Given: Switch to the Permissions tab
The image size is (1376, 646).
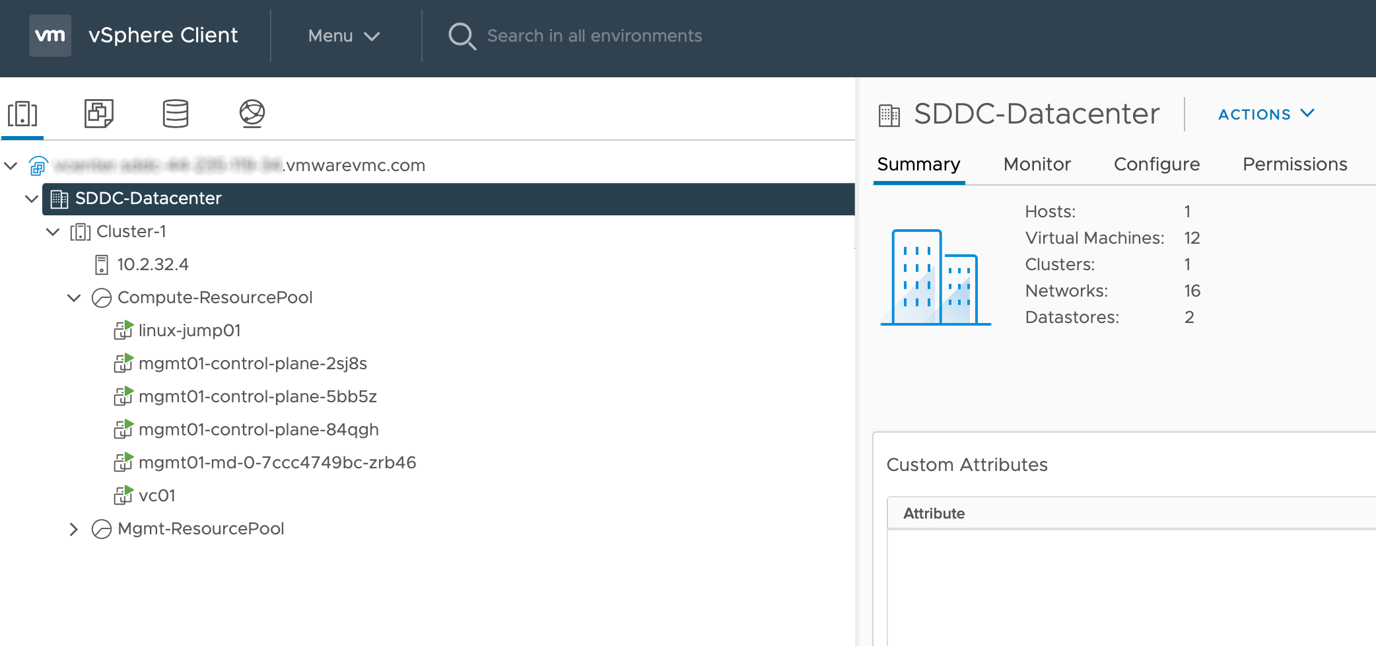Looking at the screenshot, I should coord(1295,164).
